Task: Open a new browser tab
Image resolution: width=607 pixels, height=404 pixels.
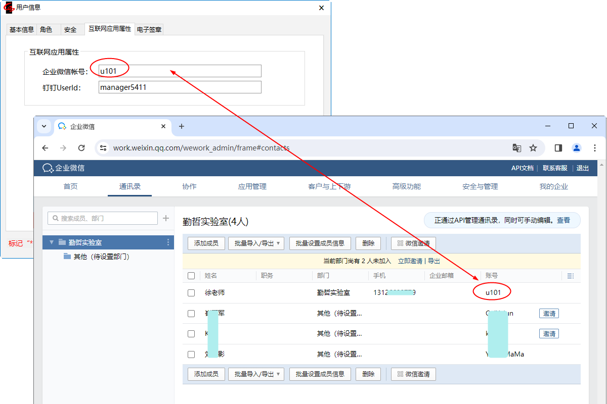Action: [182, 126]
